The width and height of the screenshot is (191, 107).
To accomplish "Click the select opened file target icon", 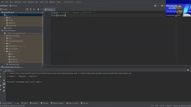I will pyautogui.click(x=27, y=9).
